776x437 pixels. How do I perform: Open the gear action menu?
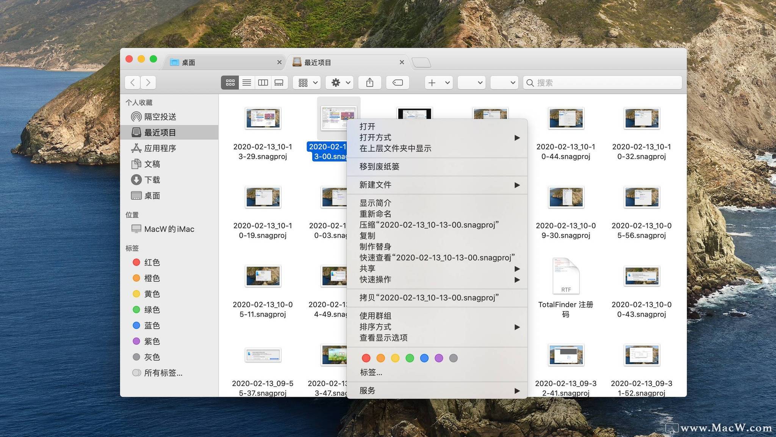339,82
